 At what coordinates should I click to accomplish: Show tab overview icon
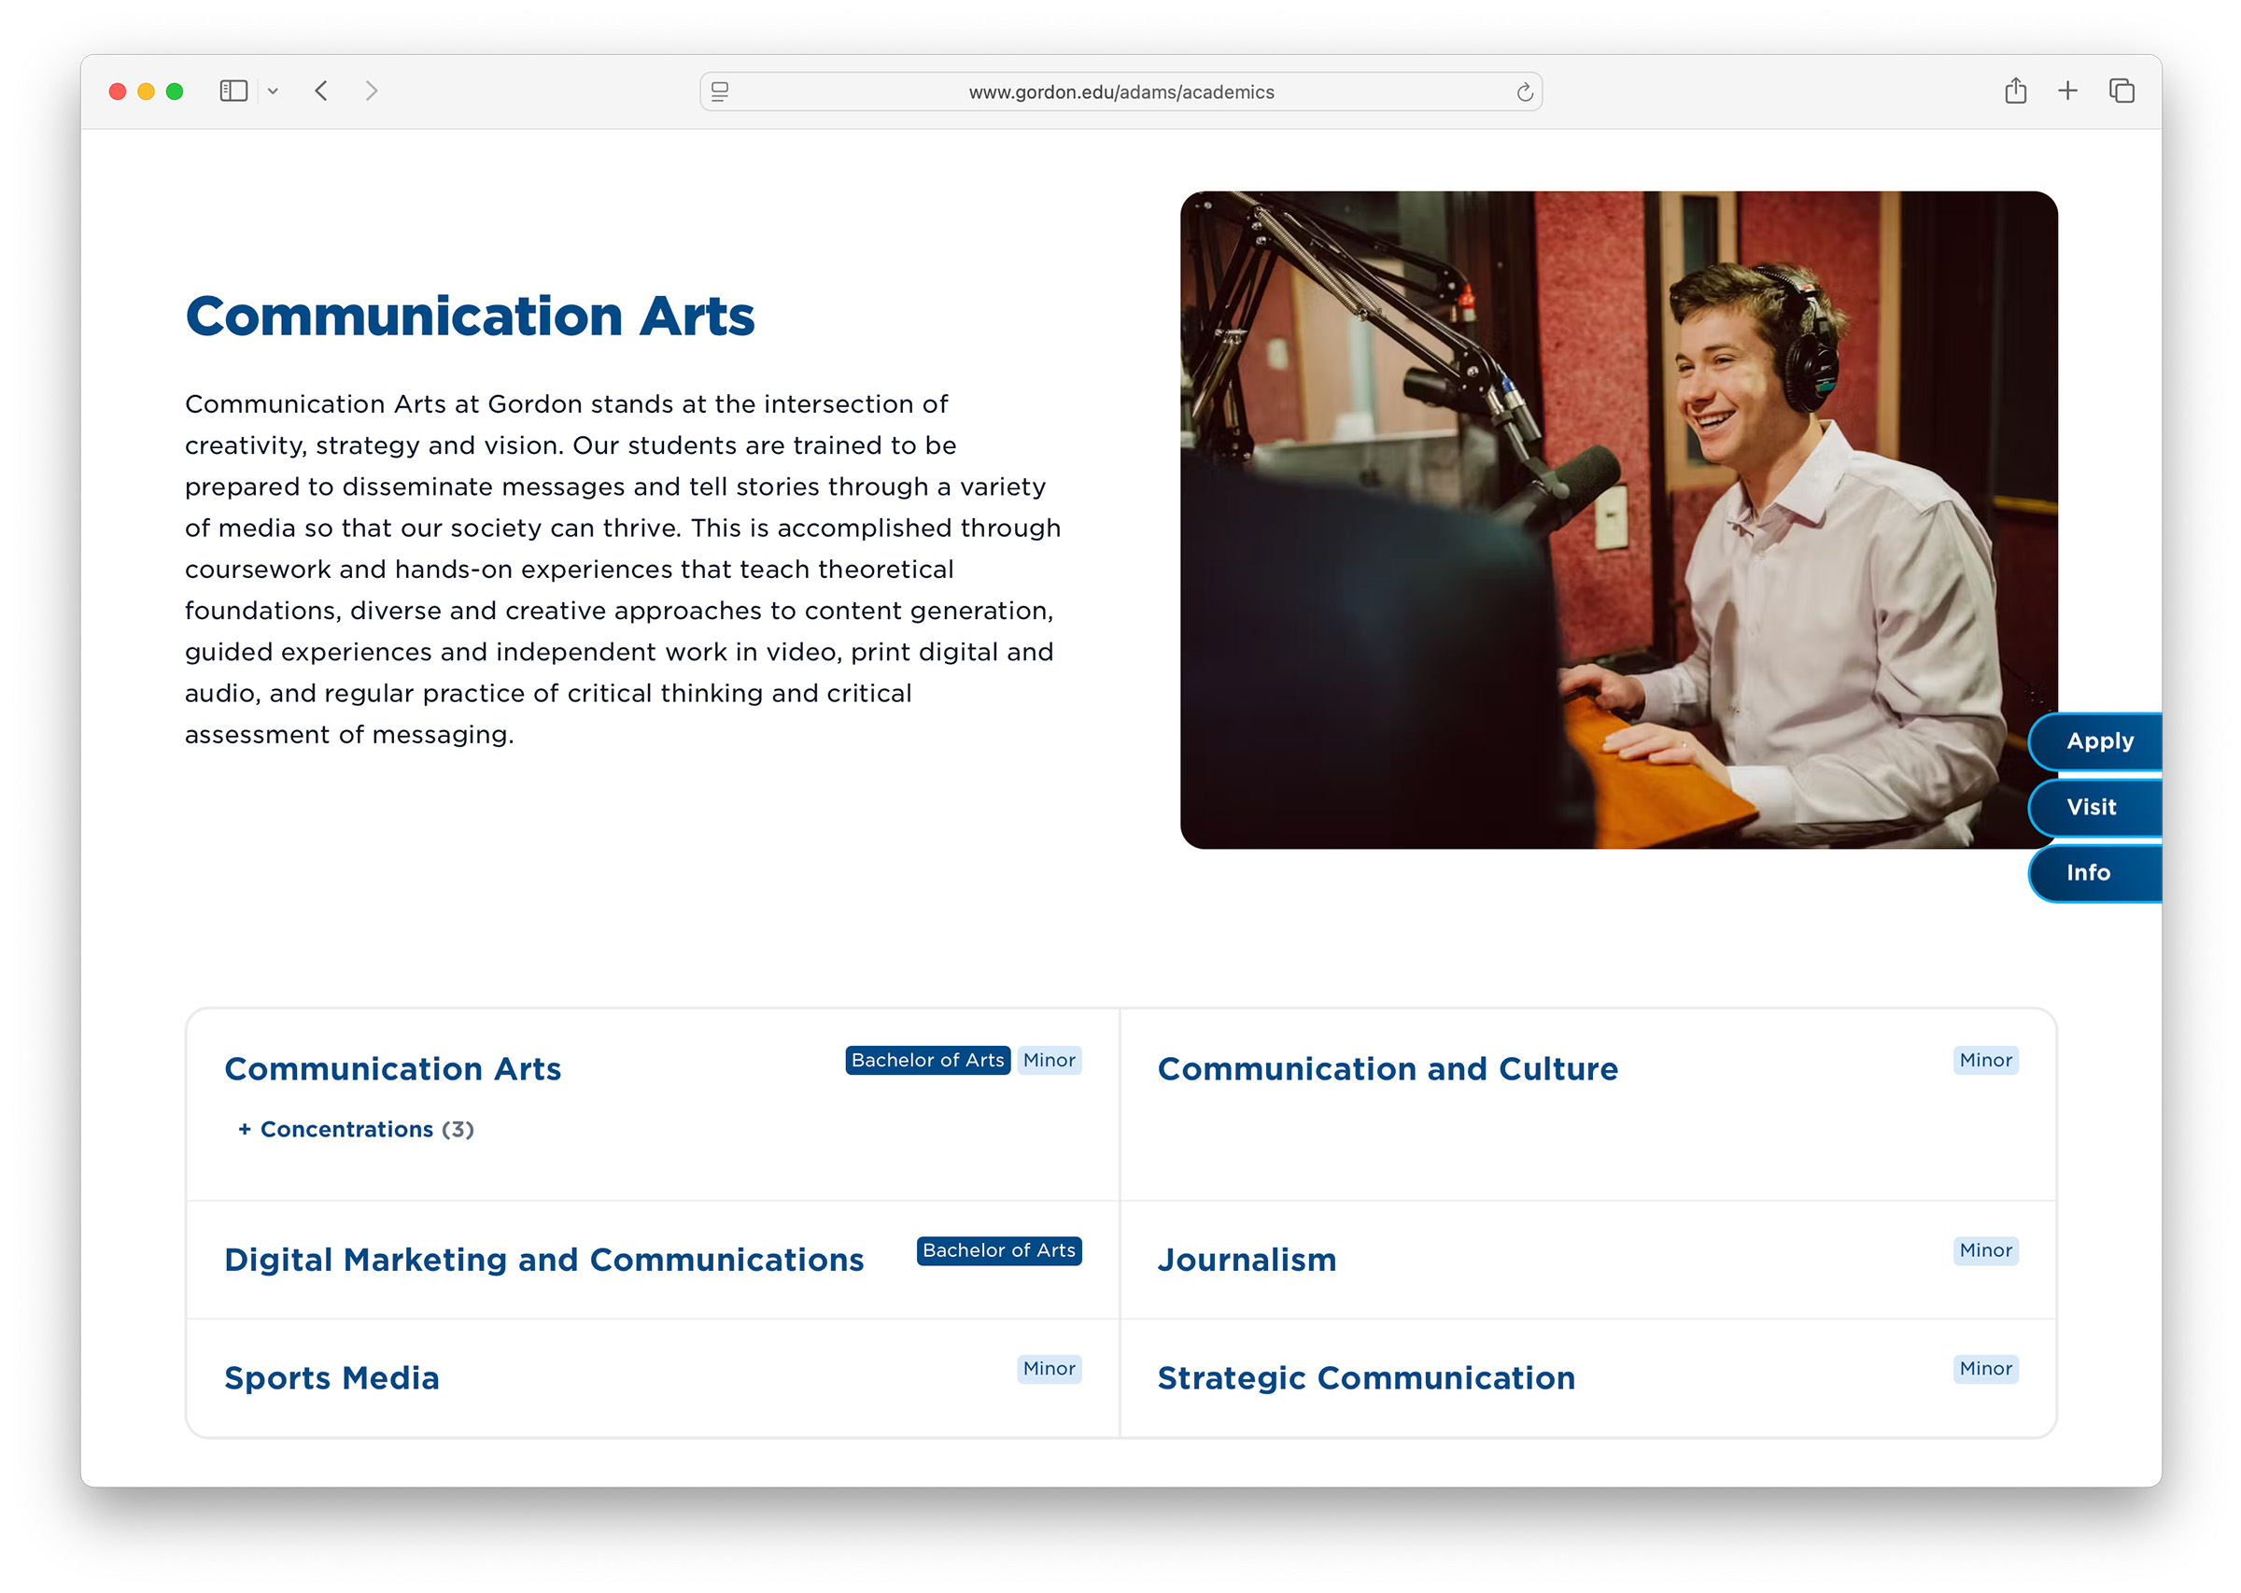[2121, 92]
